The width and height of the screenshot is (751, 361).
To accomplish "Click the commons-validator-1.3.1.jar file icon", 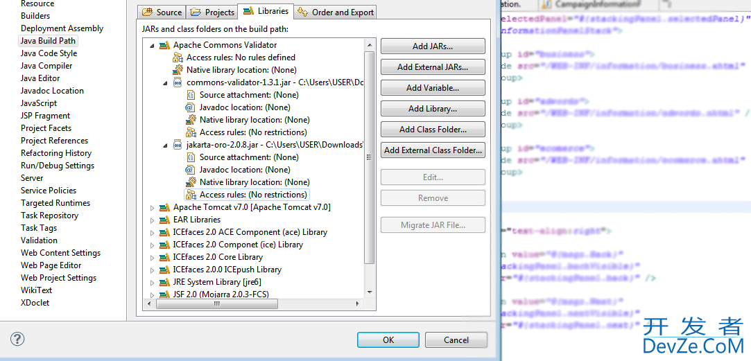I will pos(178,82).
